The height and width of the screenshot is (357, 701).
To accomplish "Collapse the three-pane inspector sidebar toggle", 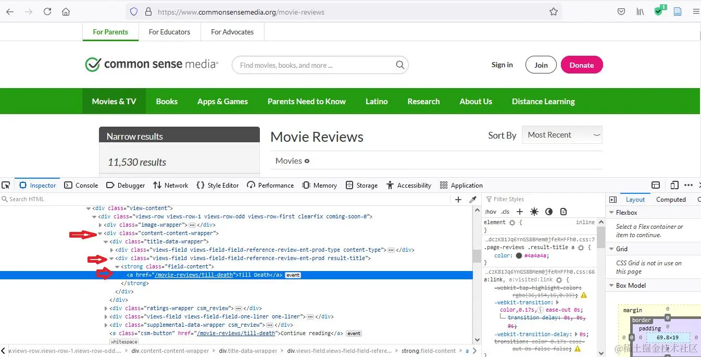I will (x=613, y=200).
